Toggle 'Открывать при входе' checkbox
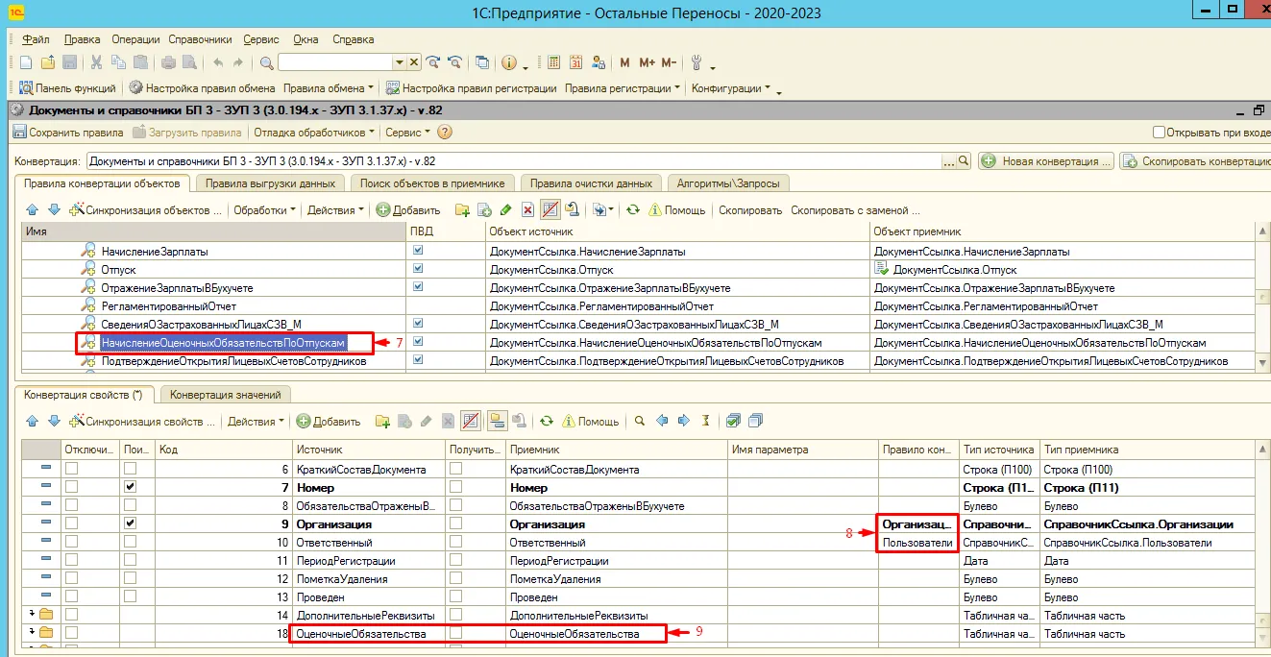Image resolution: width=1271 pixels, height=657 pixels. (1160, 132)
